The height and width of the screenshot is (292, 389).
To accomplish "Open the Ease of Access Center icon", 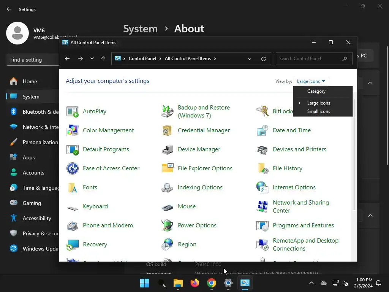I will pyautogui.click(x=73, y=168).
